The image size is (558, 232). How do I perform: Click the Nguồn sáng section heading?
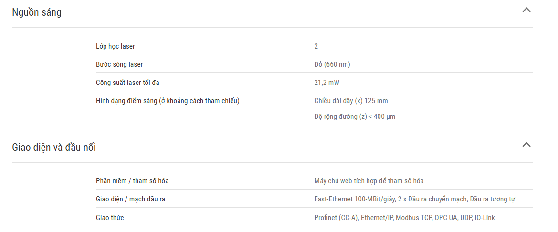[x=37, y=12]
